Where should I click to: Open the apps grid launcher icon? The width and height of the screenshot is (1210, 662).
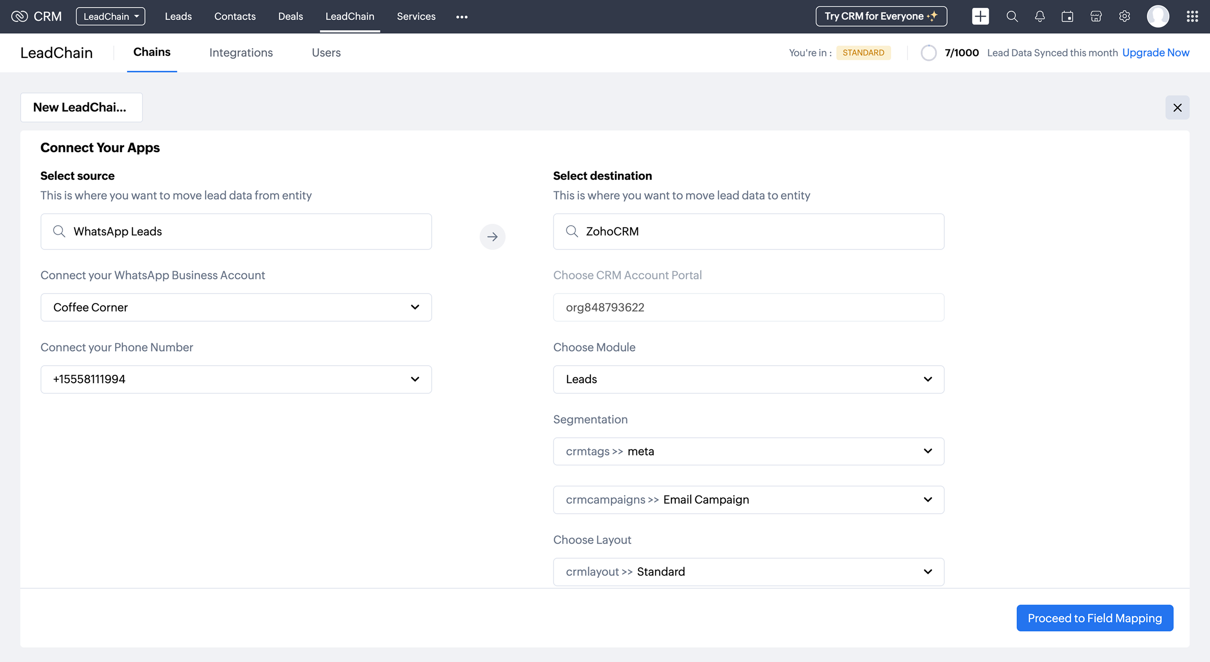click(1192, 16)
